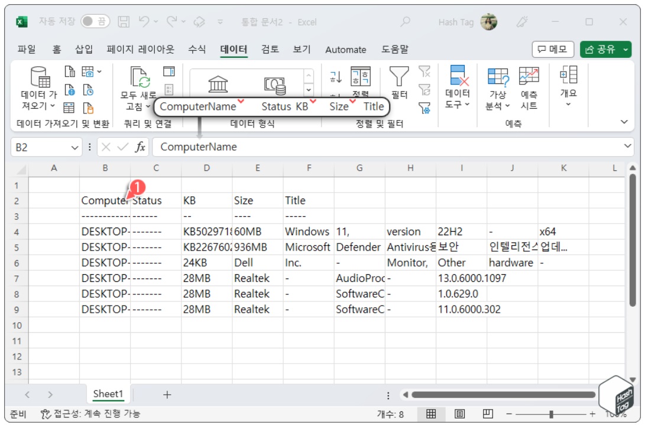This screenshot has height=425, width=645.
Task: Open Recent Sources (document with clock icon)
Action: pyautogui.click(x=89, y=90)
